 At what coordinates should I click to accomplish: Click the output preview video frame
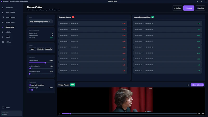point(131,100)
